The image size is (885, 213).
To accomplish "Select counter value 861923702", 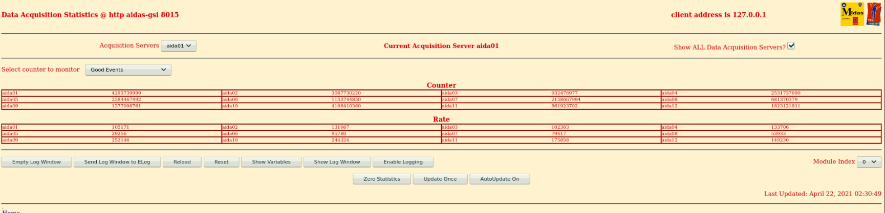I will click(x=565, y=106).
